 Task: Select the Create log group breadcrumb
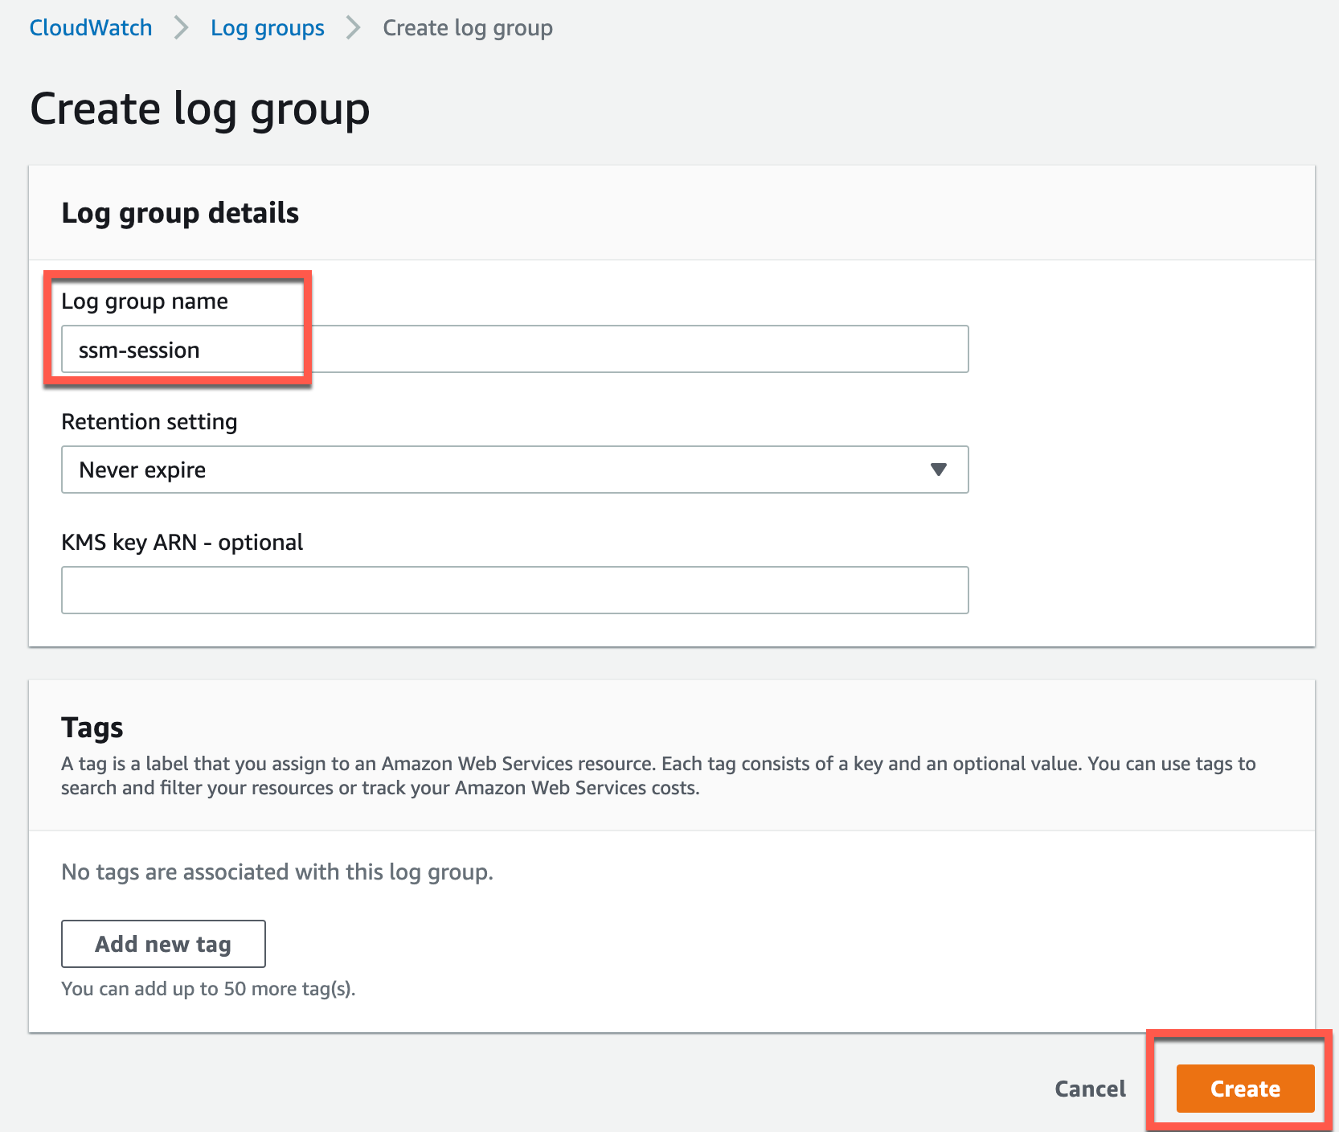[x=468, y=27]
